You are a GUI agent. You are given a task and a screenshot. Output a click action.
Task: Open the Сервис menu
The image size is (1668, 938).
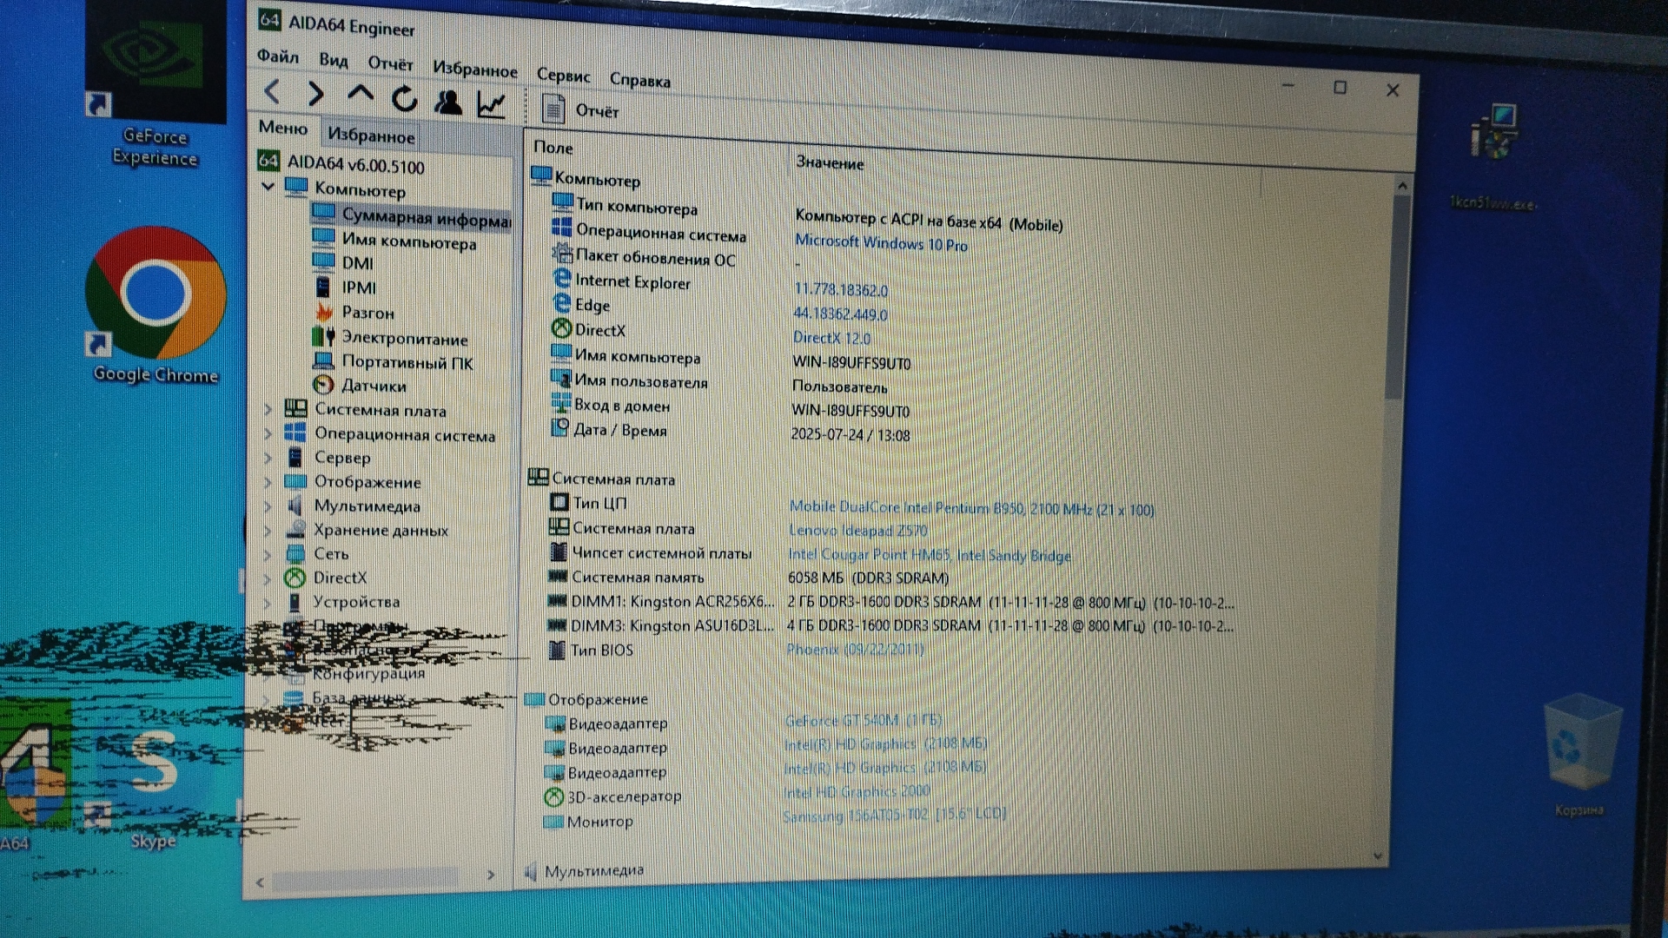563,76
